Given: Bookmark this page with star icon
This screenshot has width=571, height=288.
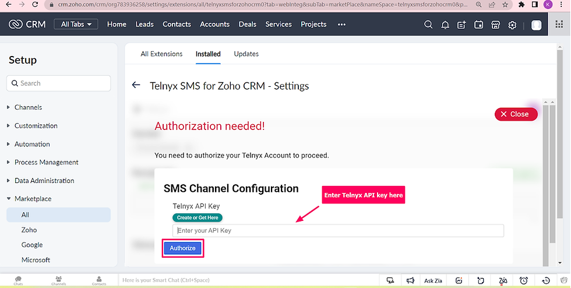Looking at the screenshot, I should point(505,5).
